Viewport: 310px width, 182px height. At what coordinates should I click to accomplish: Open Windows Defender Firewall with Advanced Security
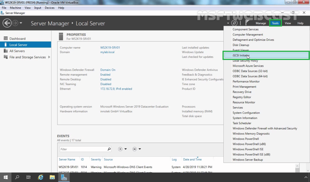pos(265,128)
